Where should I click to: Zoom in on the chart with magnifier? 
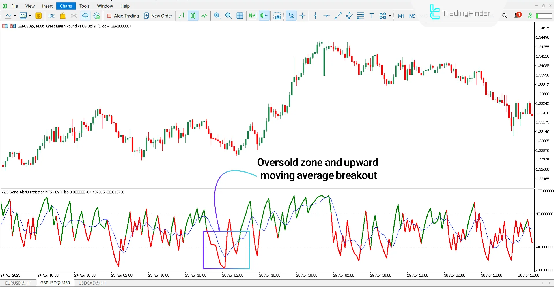pos(217,16)
